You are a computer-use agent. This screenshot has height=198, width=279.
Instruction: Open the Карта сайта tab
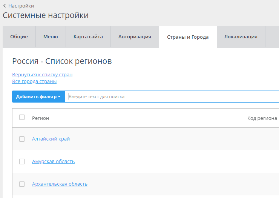88,37
